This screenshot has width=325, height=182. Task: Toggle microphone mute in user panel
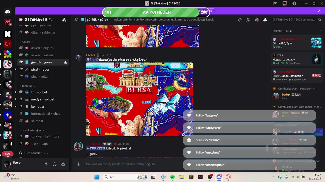coord(46,164)
